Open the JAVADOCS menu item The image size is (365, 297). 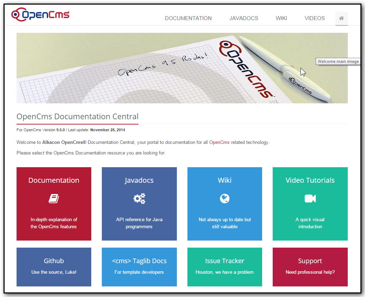(x=244, y=18)
